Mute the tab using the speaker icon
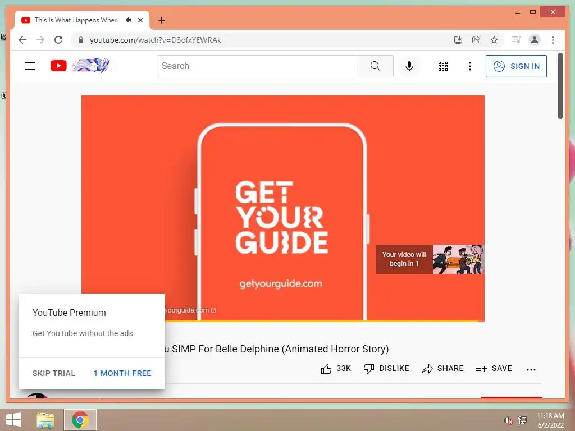The height and width of the screenshot is (431, 575). click(x=129, y=20)
